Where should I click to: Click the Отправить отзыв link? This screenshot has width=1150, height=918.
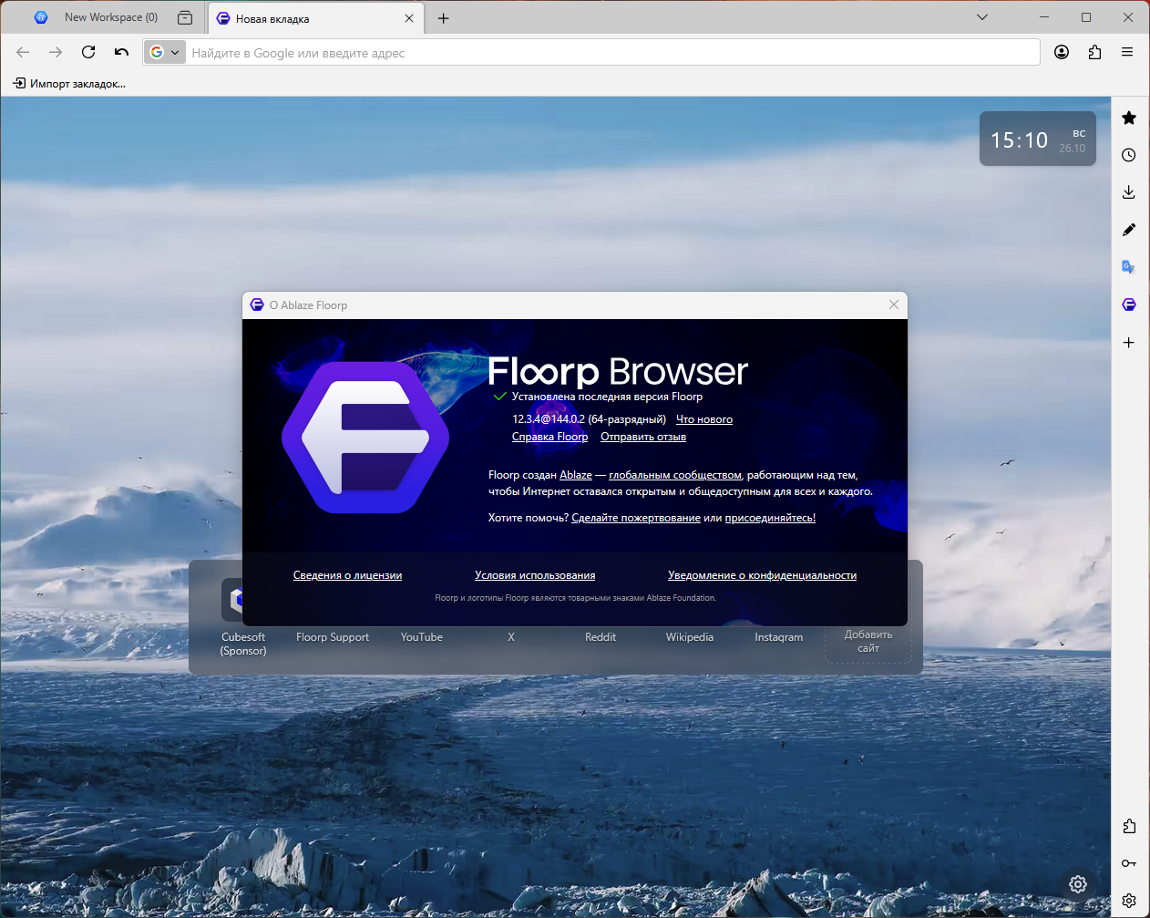click(643, 437)
